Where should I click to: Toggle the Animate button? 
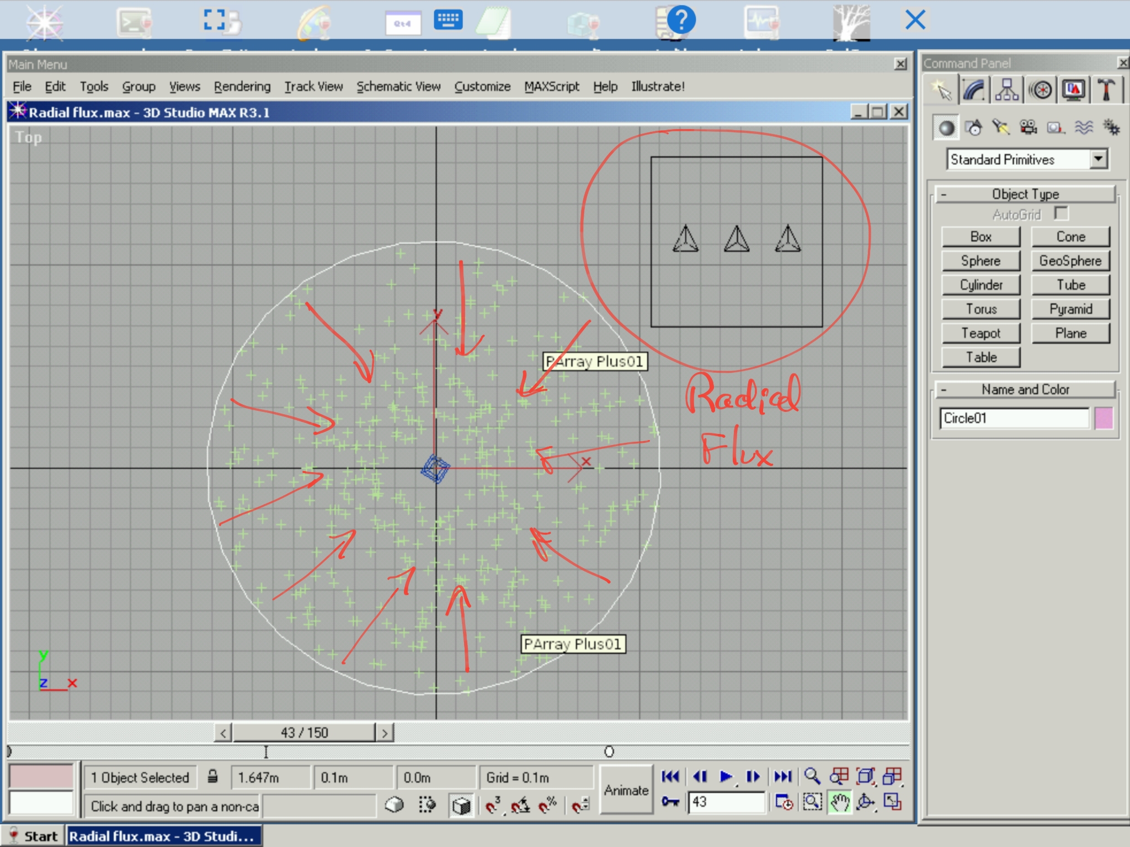pos(626,790)
